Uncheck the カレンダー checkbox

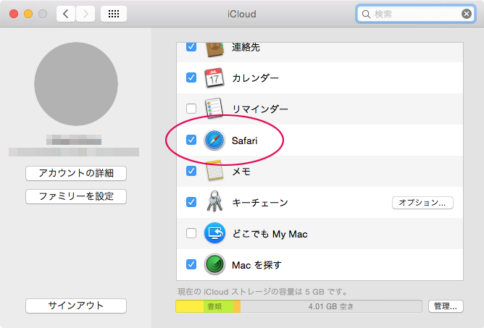point(191,77)
